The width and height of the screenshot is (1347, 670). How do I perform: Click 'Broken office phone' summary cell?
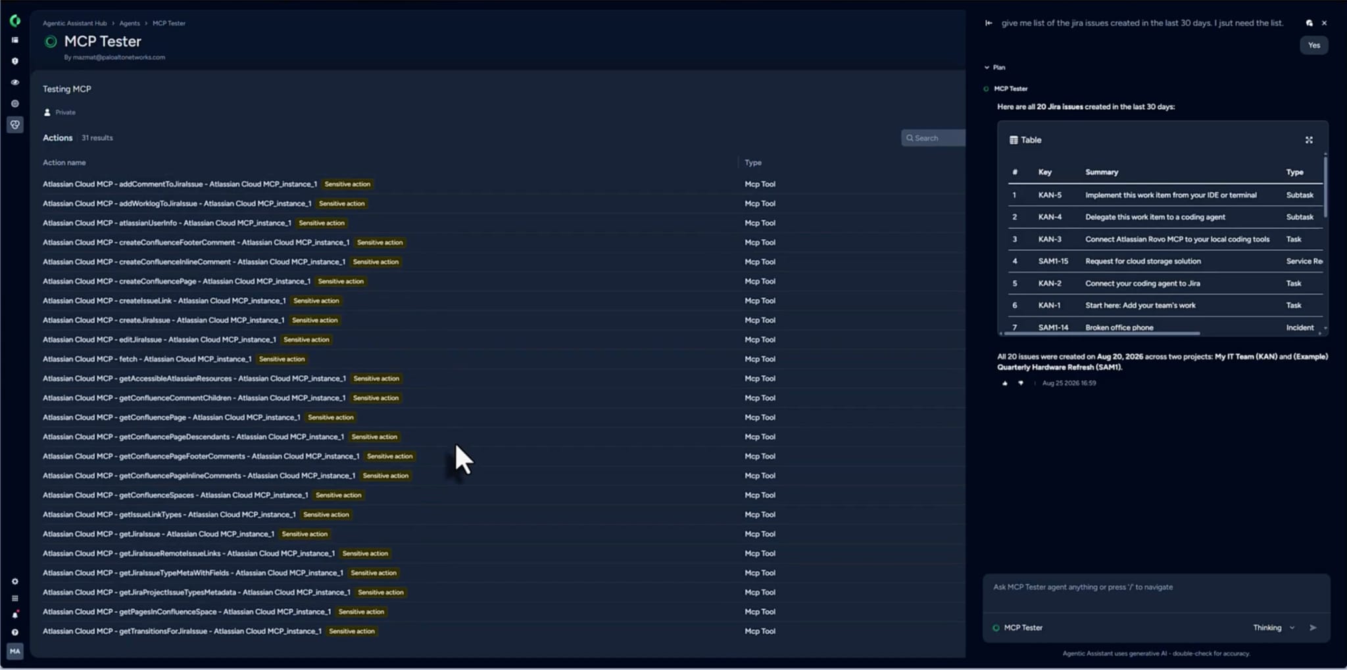(1119, 327)
